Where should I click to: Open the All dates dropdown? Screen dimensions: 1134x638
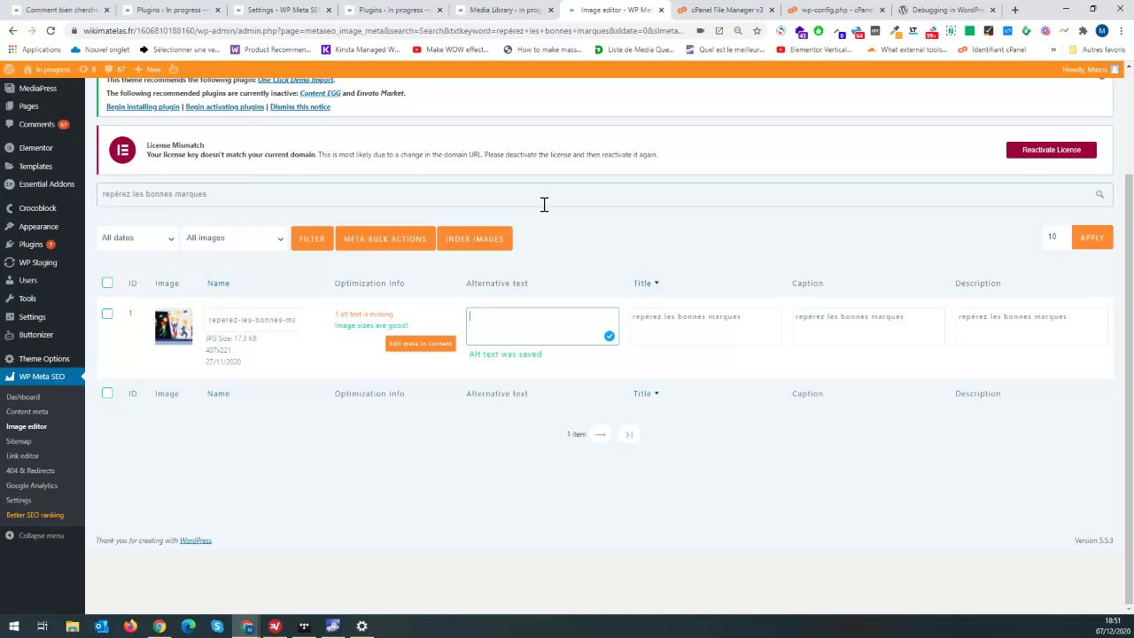click(x=137, y=237)
